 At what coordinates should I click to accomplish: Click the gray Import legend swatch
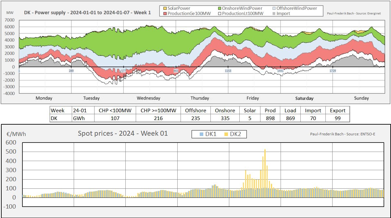[274, 14]
